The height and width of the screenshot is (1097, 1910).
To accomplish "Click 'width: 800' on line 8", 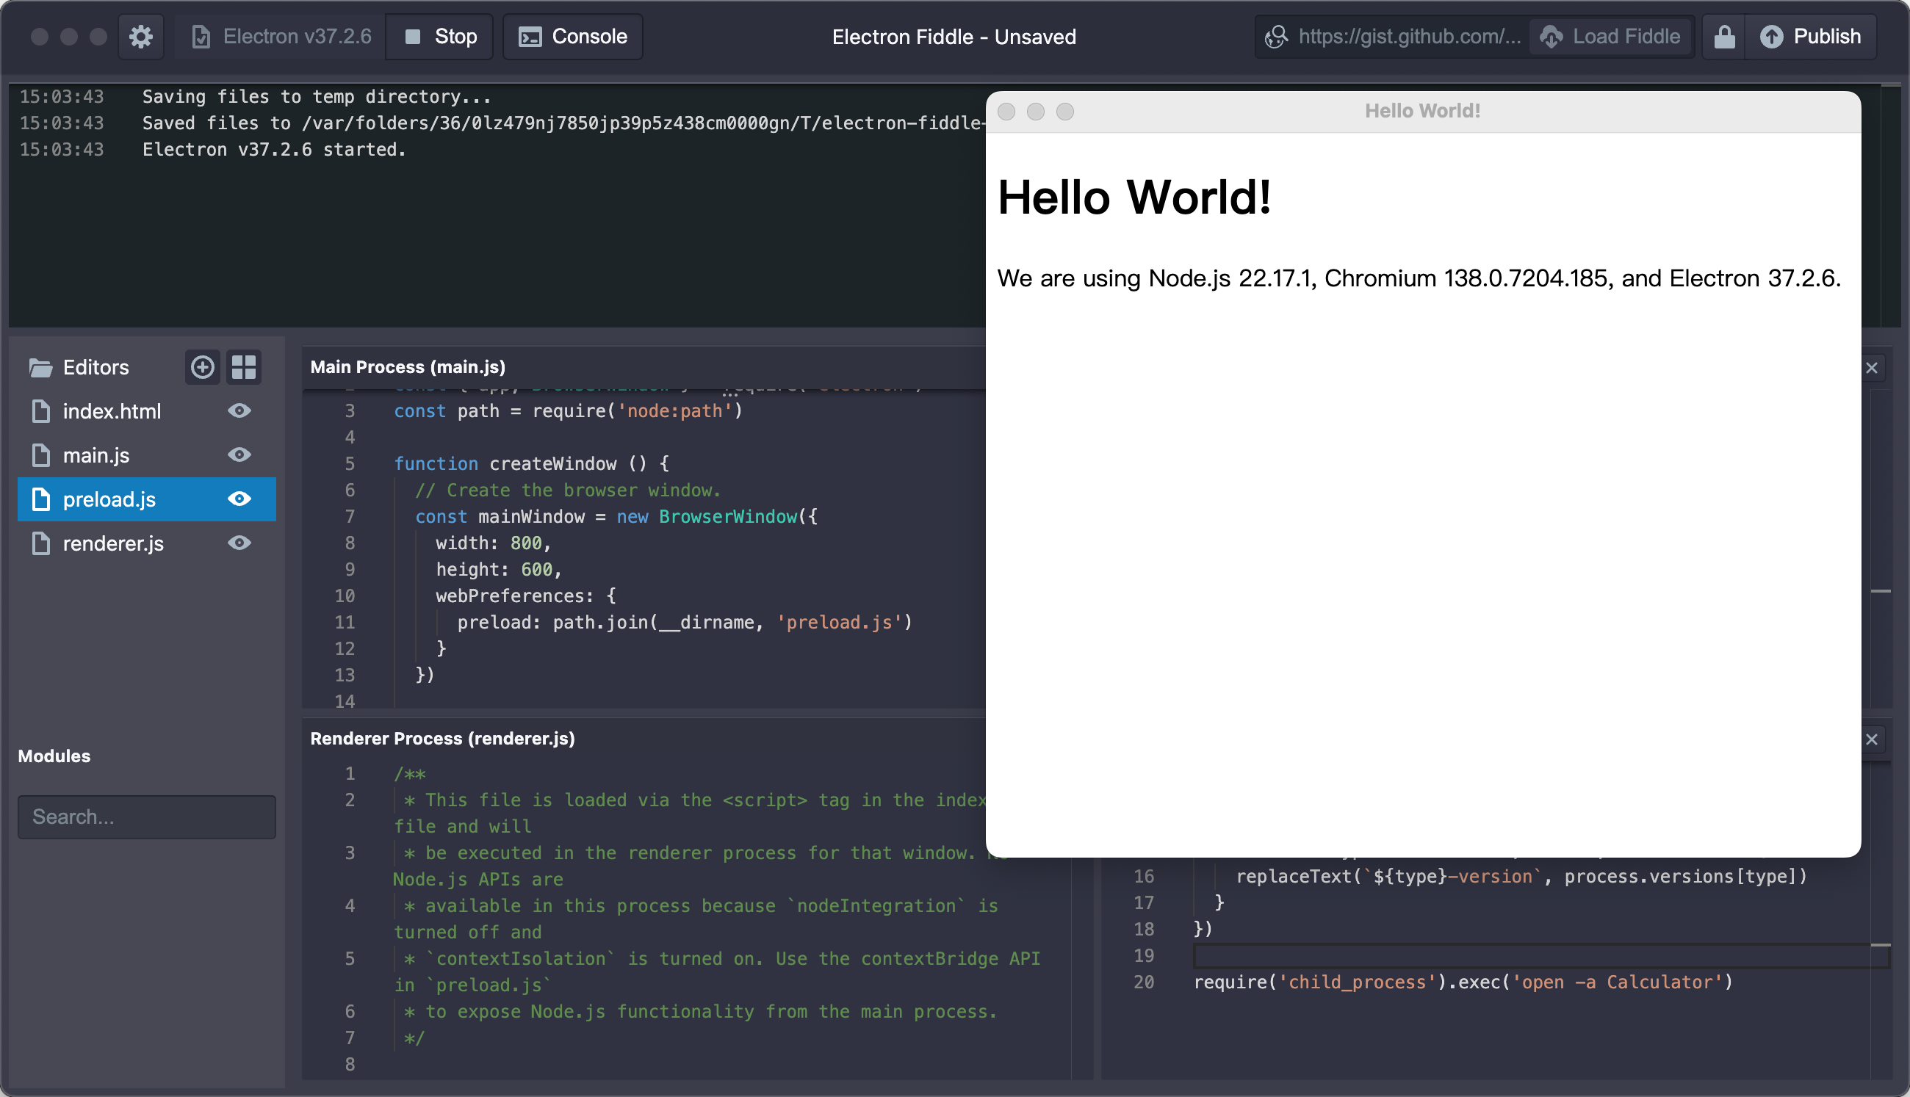I will [493, 543].
